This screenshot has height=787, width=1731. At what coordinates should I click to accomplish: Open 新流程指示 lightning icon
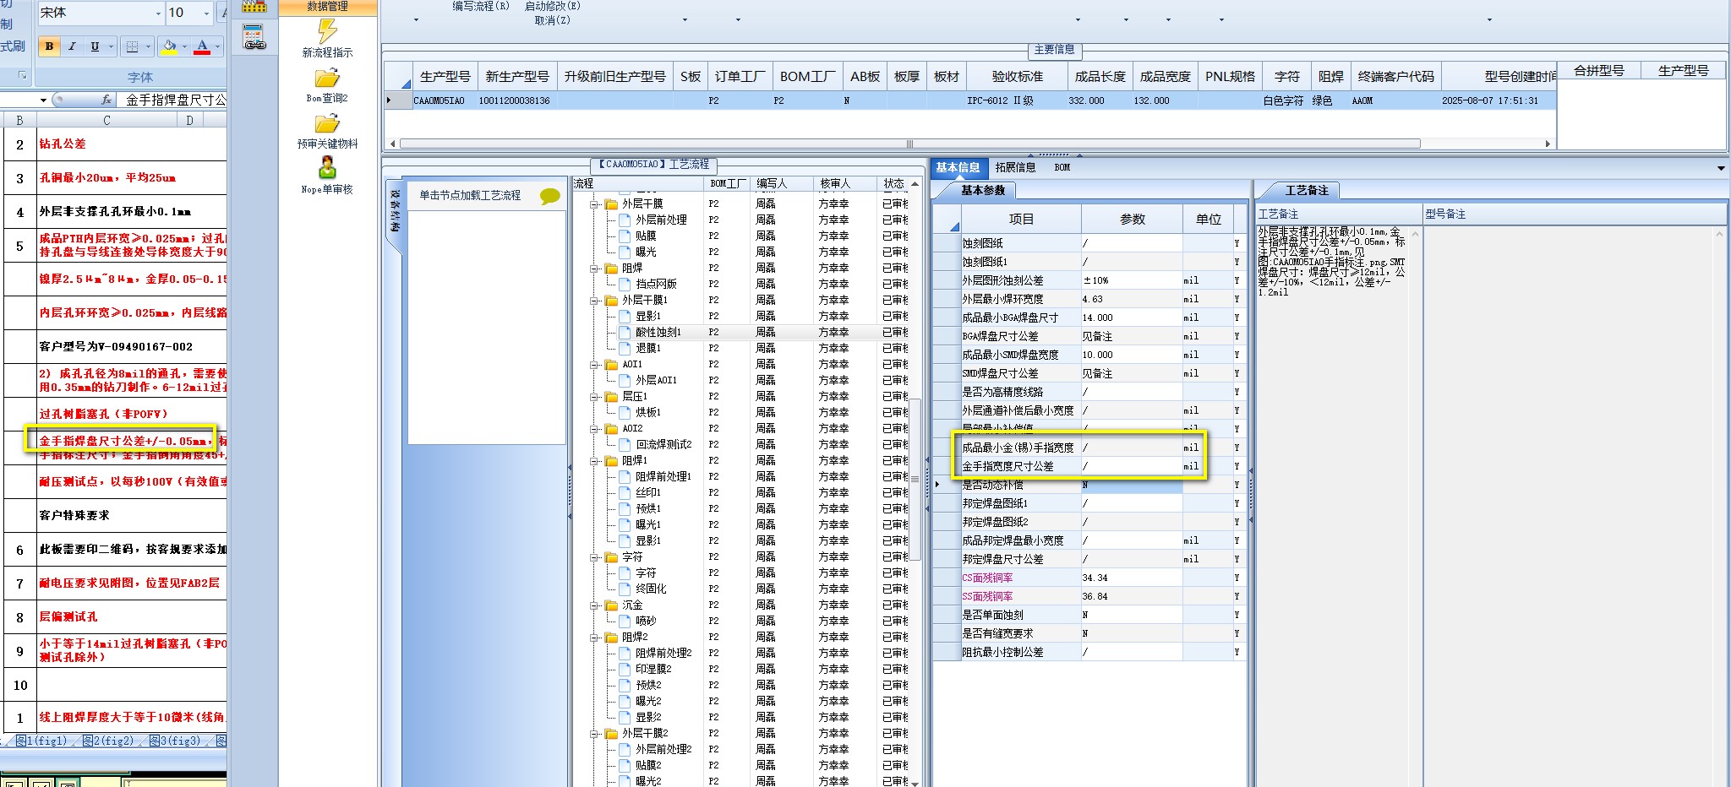[327, 31]
